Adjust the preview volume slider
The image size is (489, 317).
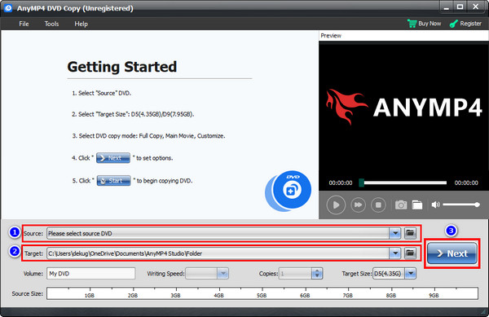(461, 205)
